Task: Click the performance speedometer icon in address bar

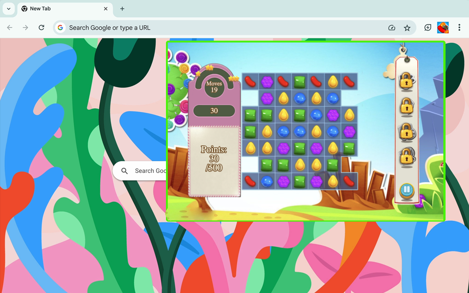Action: [x=392, y=28]
